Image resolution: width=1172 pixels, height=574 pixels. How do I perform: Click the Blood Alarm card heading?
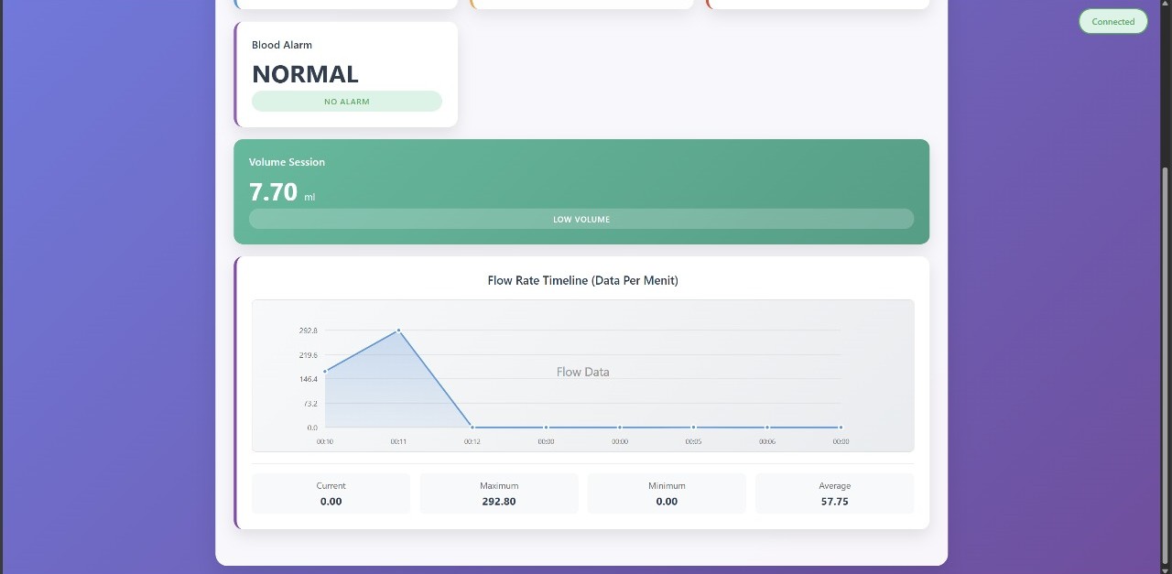[x=282, y=45]
